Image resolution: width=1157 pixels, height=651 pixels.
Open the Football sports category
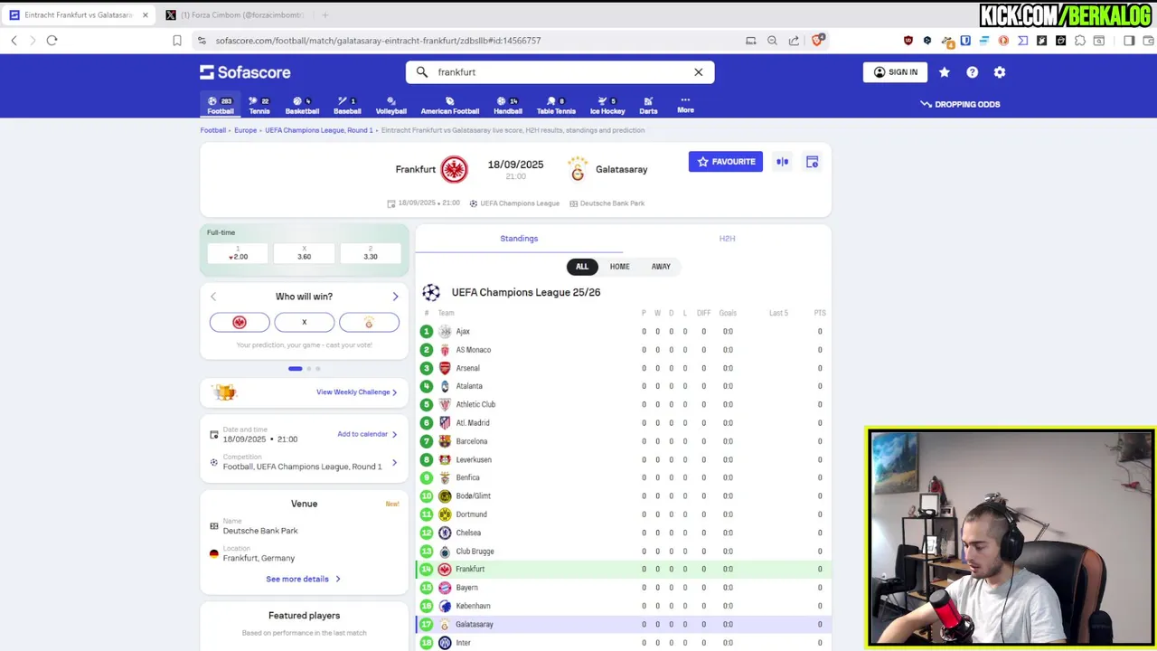pos(220,106)
